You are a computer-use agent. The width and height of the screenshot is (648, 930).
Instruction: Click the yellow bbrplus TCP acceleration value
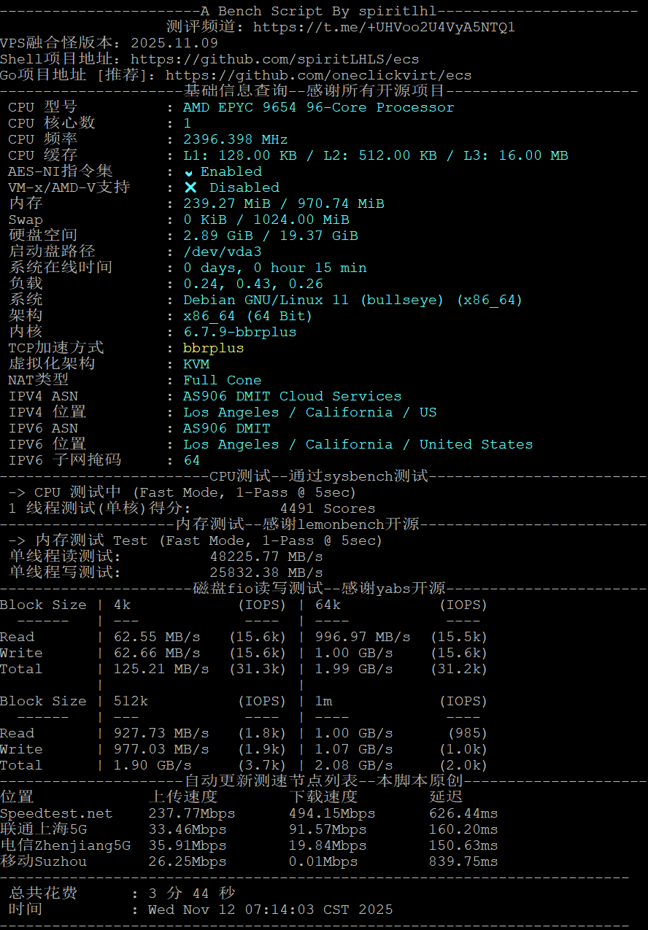[x=213, y=348]
